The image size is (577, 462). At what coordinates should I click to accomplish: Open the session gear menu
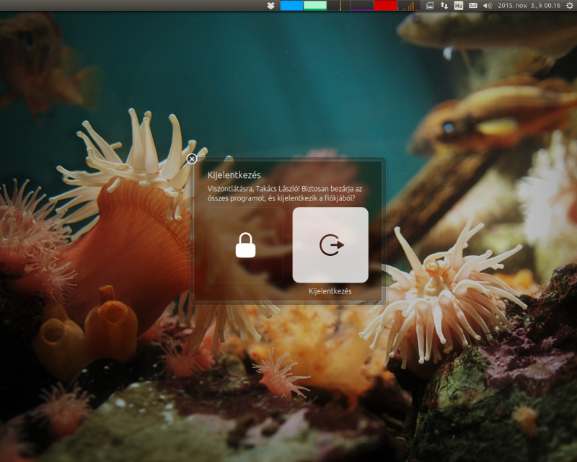pyautogui.click(x=570, y=6)
